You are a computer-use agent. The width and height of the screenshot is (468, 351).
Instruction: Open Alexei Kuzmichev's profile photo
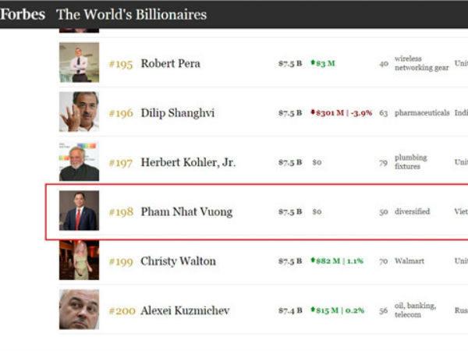(79, 309)
